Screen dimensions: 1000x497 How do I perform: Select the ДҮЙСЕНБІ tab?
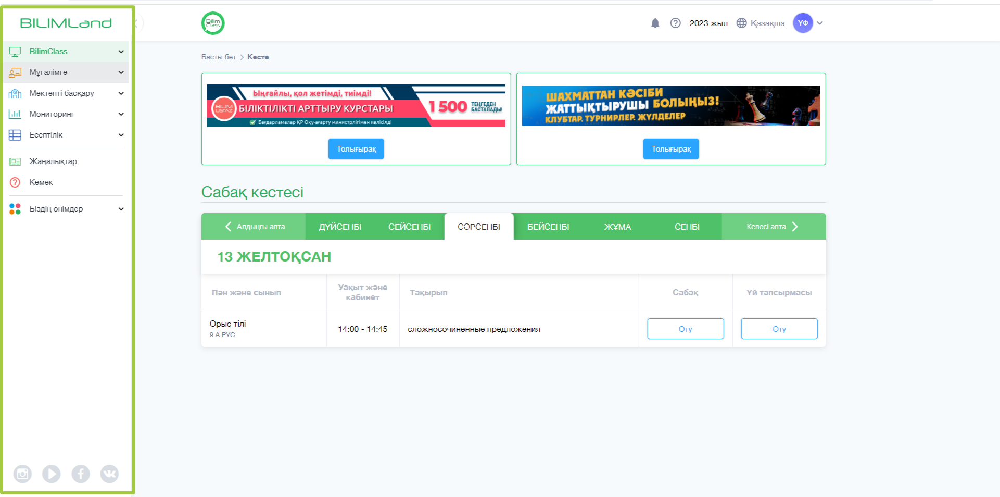(340, 227)
